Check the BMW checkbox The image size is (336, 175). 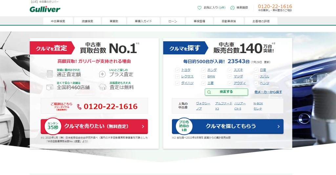pos(203,76)
